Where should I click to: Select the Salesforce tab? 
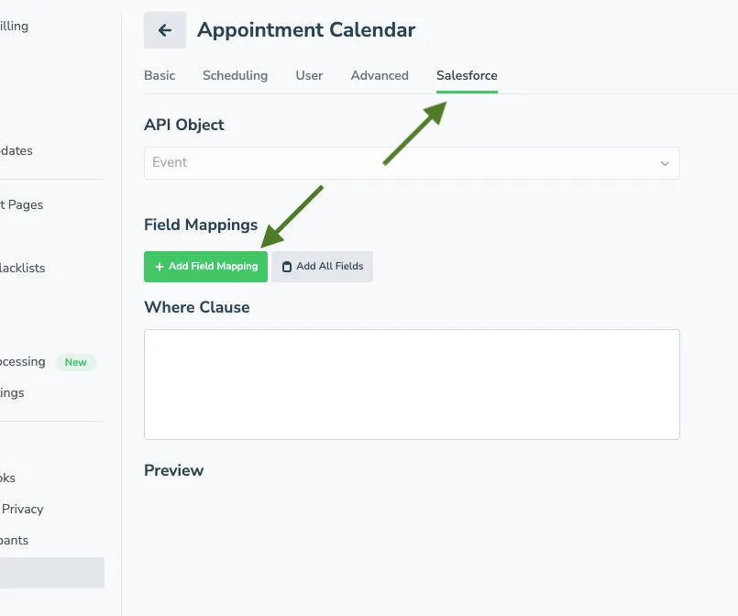click(x=466, y=75)
